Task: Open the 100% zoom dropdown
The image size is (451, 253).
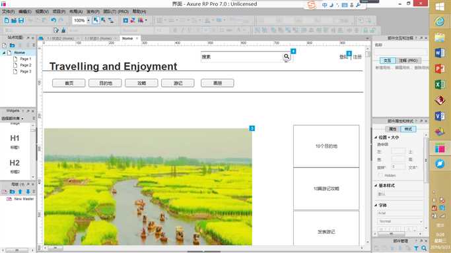Action: [88, 20]
